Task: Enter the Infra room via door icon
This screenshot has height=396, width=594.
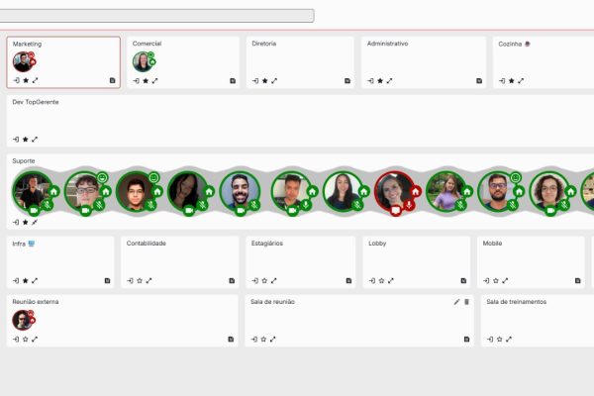Action: tap(16, 281)
